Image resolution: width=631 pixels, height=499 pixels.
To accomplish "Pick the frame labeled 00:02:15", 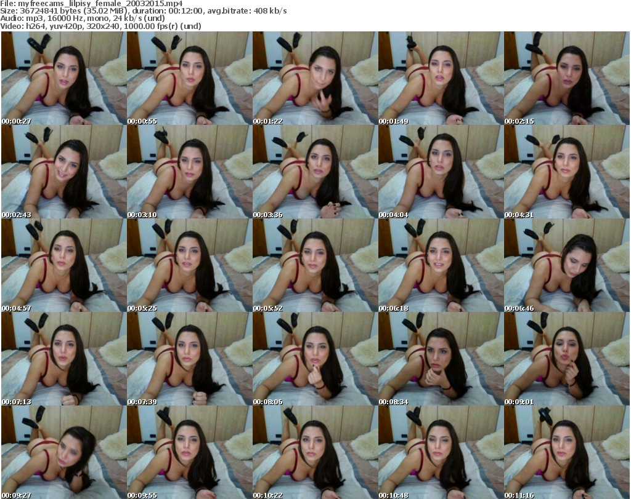I will [x=566, y=78].
